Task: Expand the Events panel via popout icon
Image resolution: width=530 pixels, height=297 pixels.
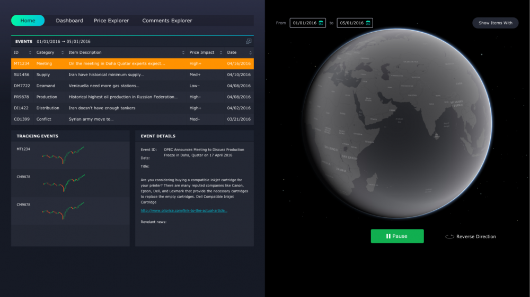Action: pos(249,41)
